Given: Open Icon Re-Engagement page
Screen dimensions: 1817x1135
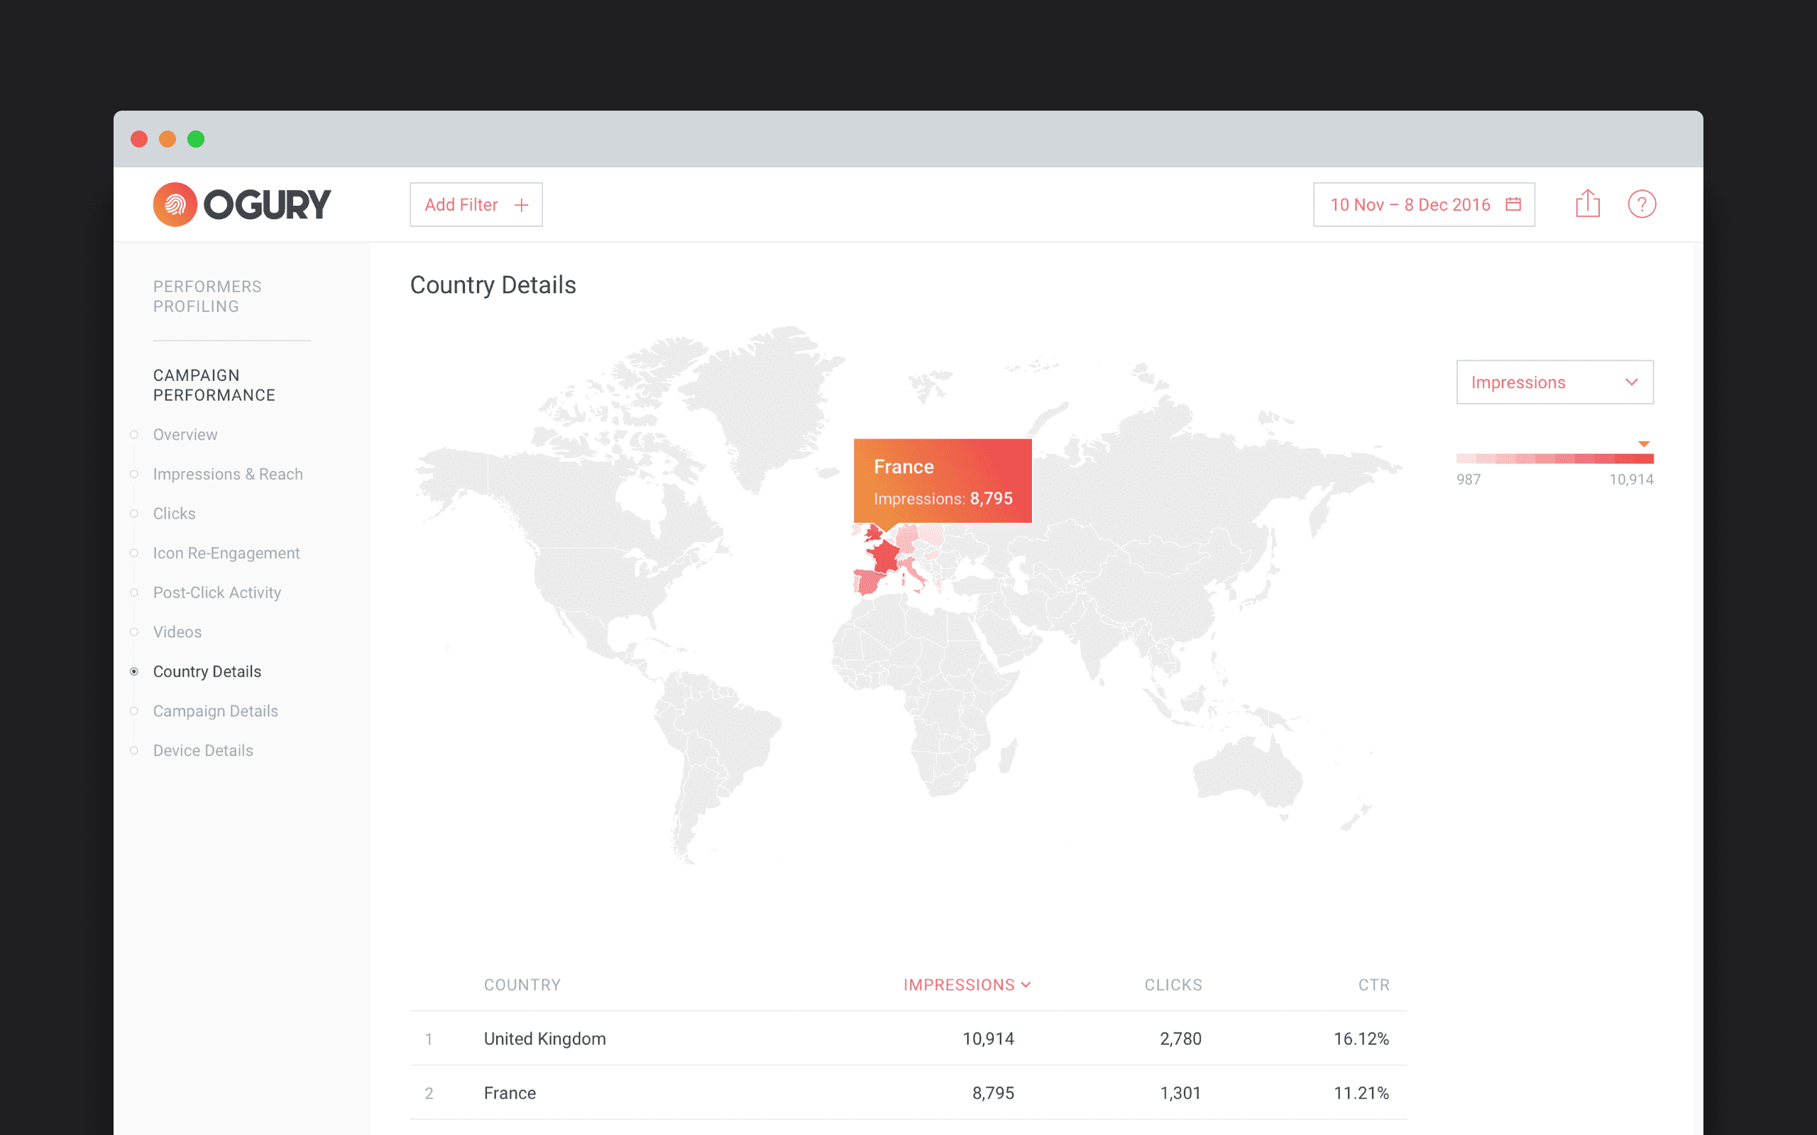Looking at the screenshot, I should pyautogui.click(x=226, y=553).
